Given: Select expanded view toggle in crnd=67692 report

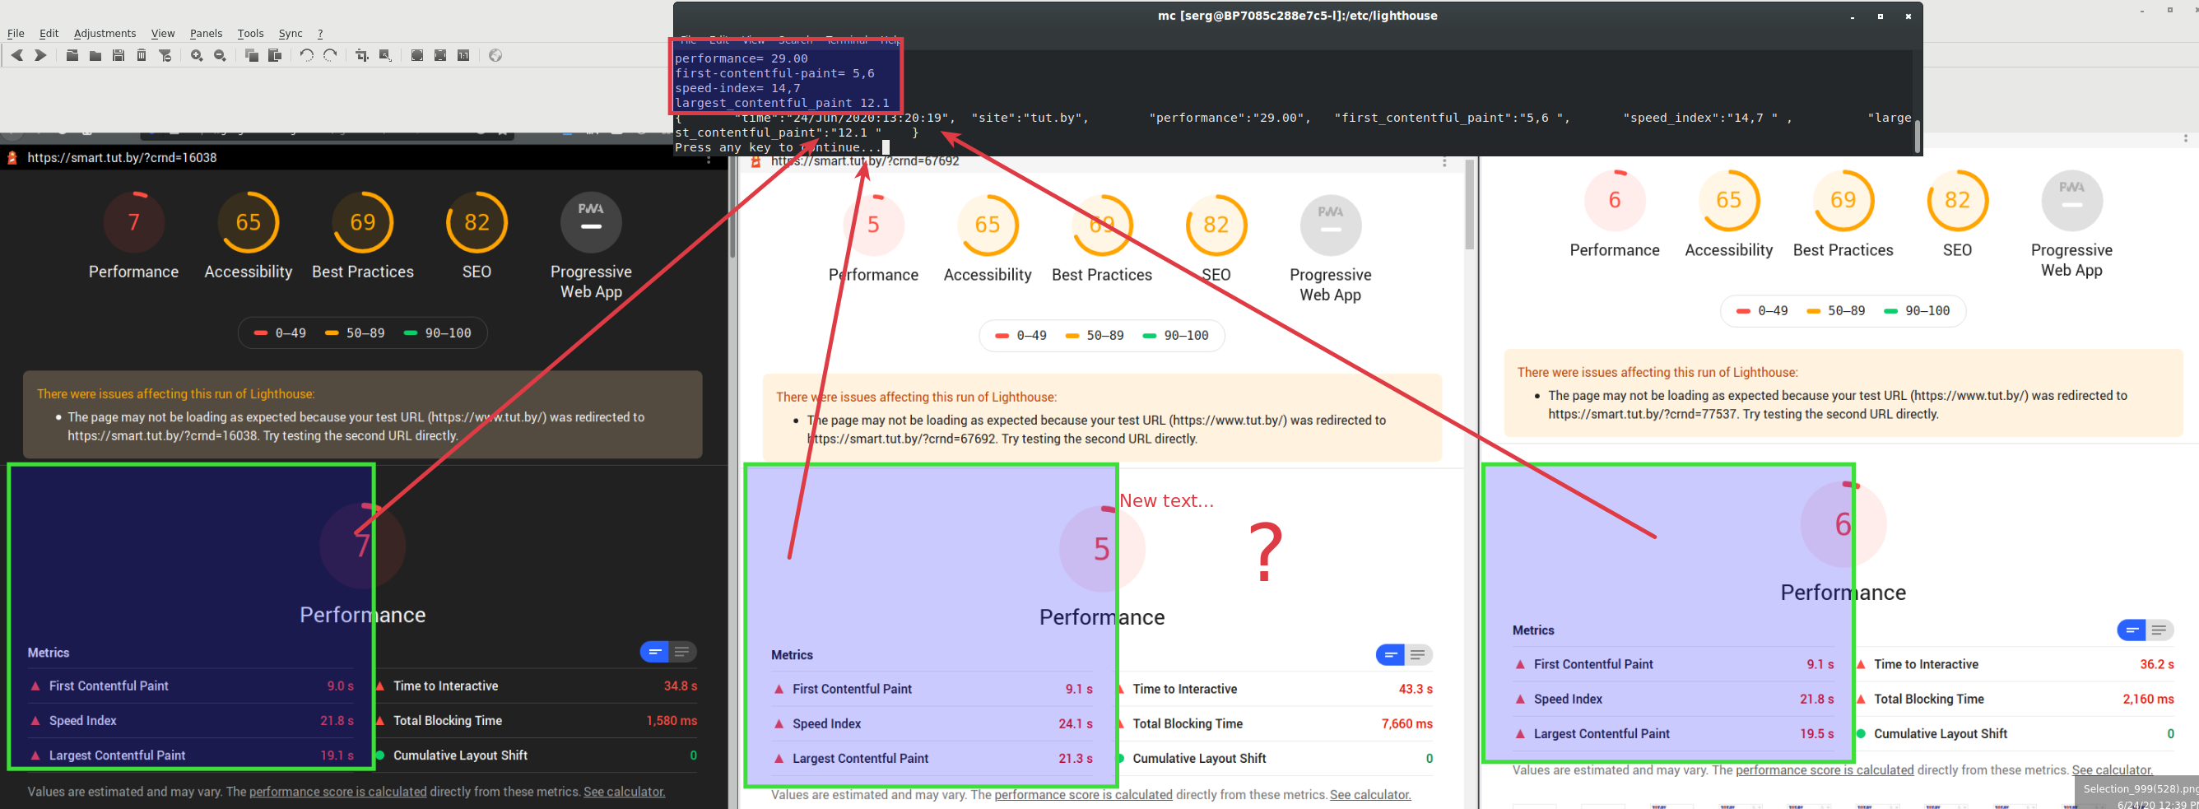Looking at the screenshot, I should (x=1418, y=654).
